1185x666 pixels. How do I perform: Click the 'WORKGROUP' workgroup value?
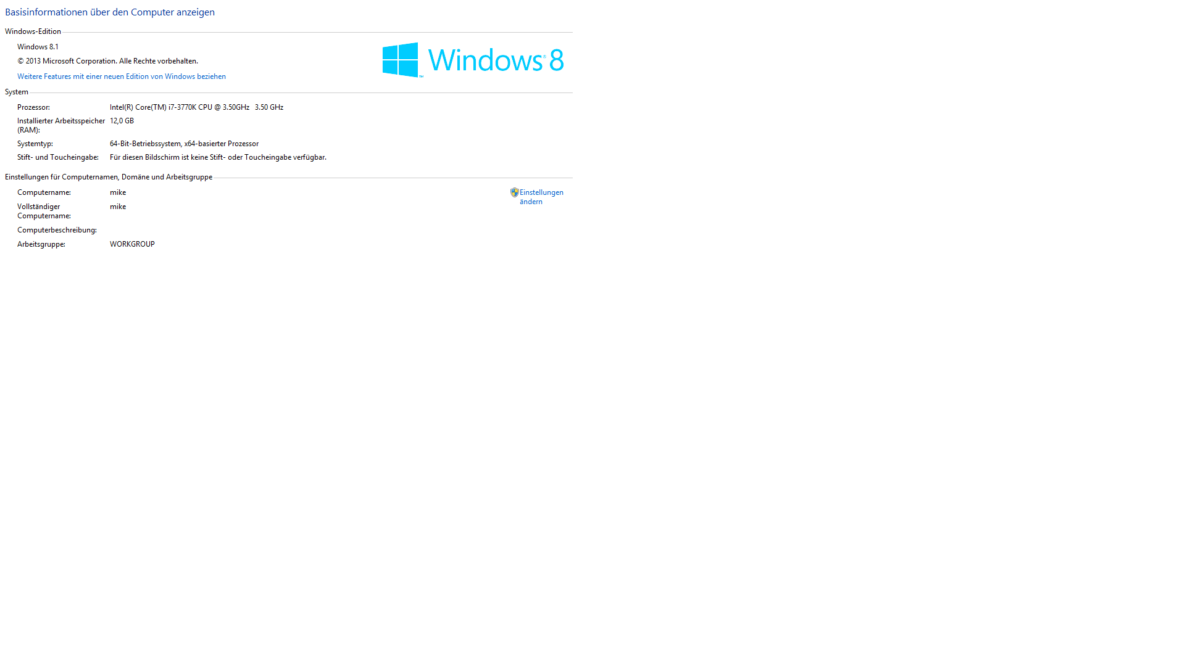pos(132,244)
